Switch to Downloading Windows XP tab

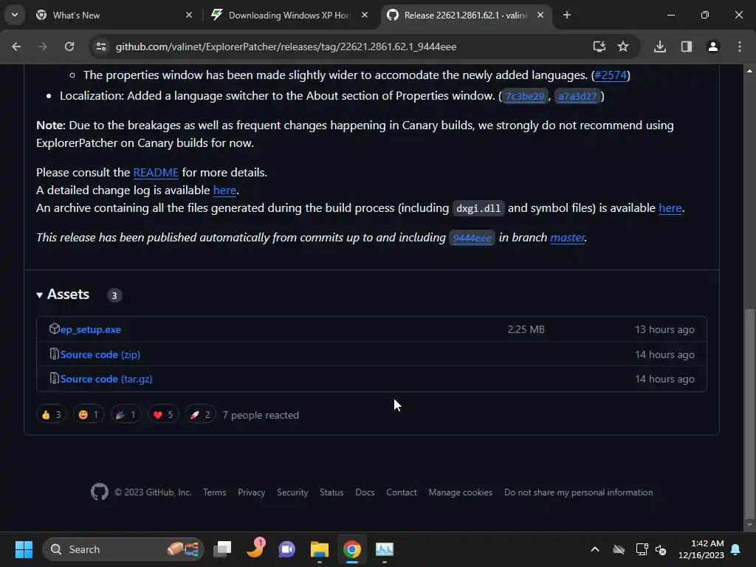point(291,15)
